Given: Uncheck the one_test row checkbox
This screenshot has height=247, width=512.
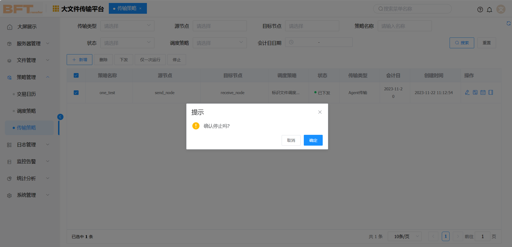Looking at the screenshot, I should pyautogui.click(x=76, y=93).
